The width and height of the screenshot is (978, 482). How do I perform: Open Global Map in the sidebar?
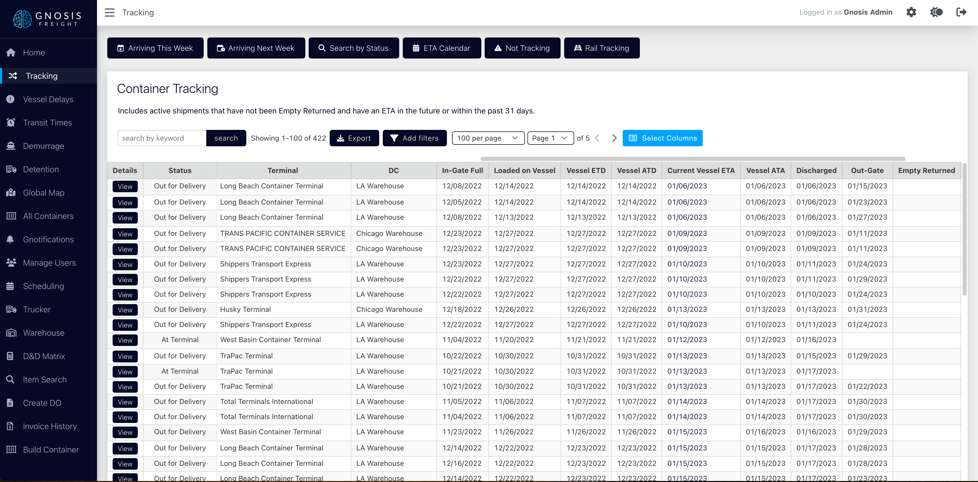[43, 192]
